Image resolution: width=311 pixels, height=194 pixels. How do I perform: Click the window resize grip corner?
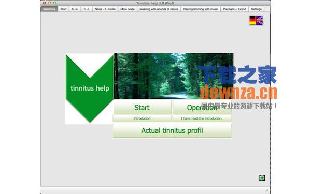[267, 190]
